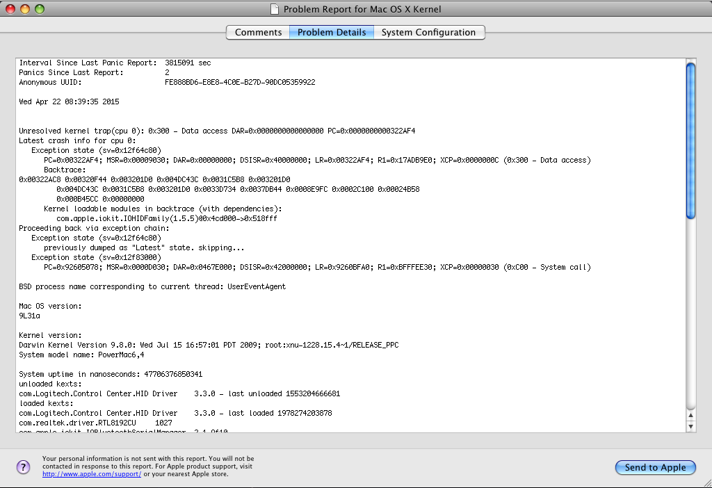This screenshot has width=712, height=488.
Task: Click 'Interval Since Last Panic Report' line
Action: tap(115, 63)
